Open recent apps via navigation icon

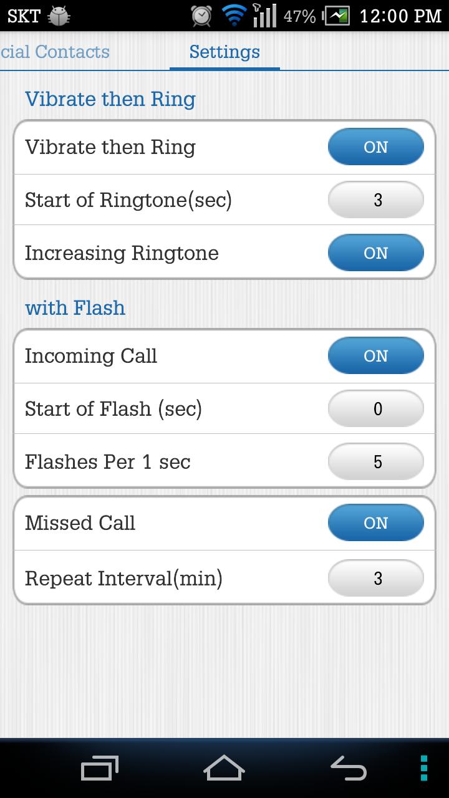[x=100, y=768]
